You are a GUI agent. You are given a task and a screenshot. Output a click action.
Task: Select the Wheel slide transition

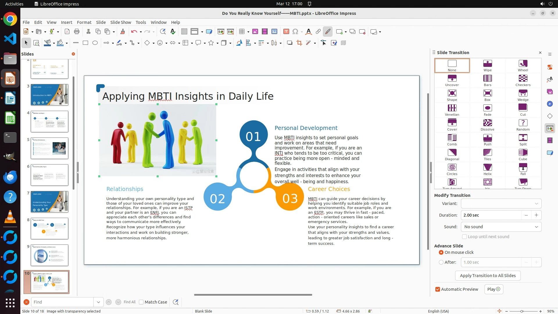[x=523, y=65]
